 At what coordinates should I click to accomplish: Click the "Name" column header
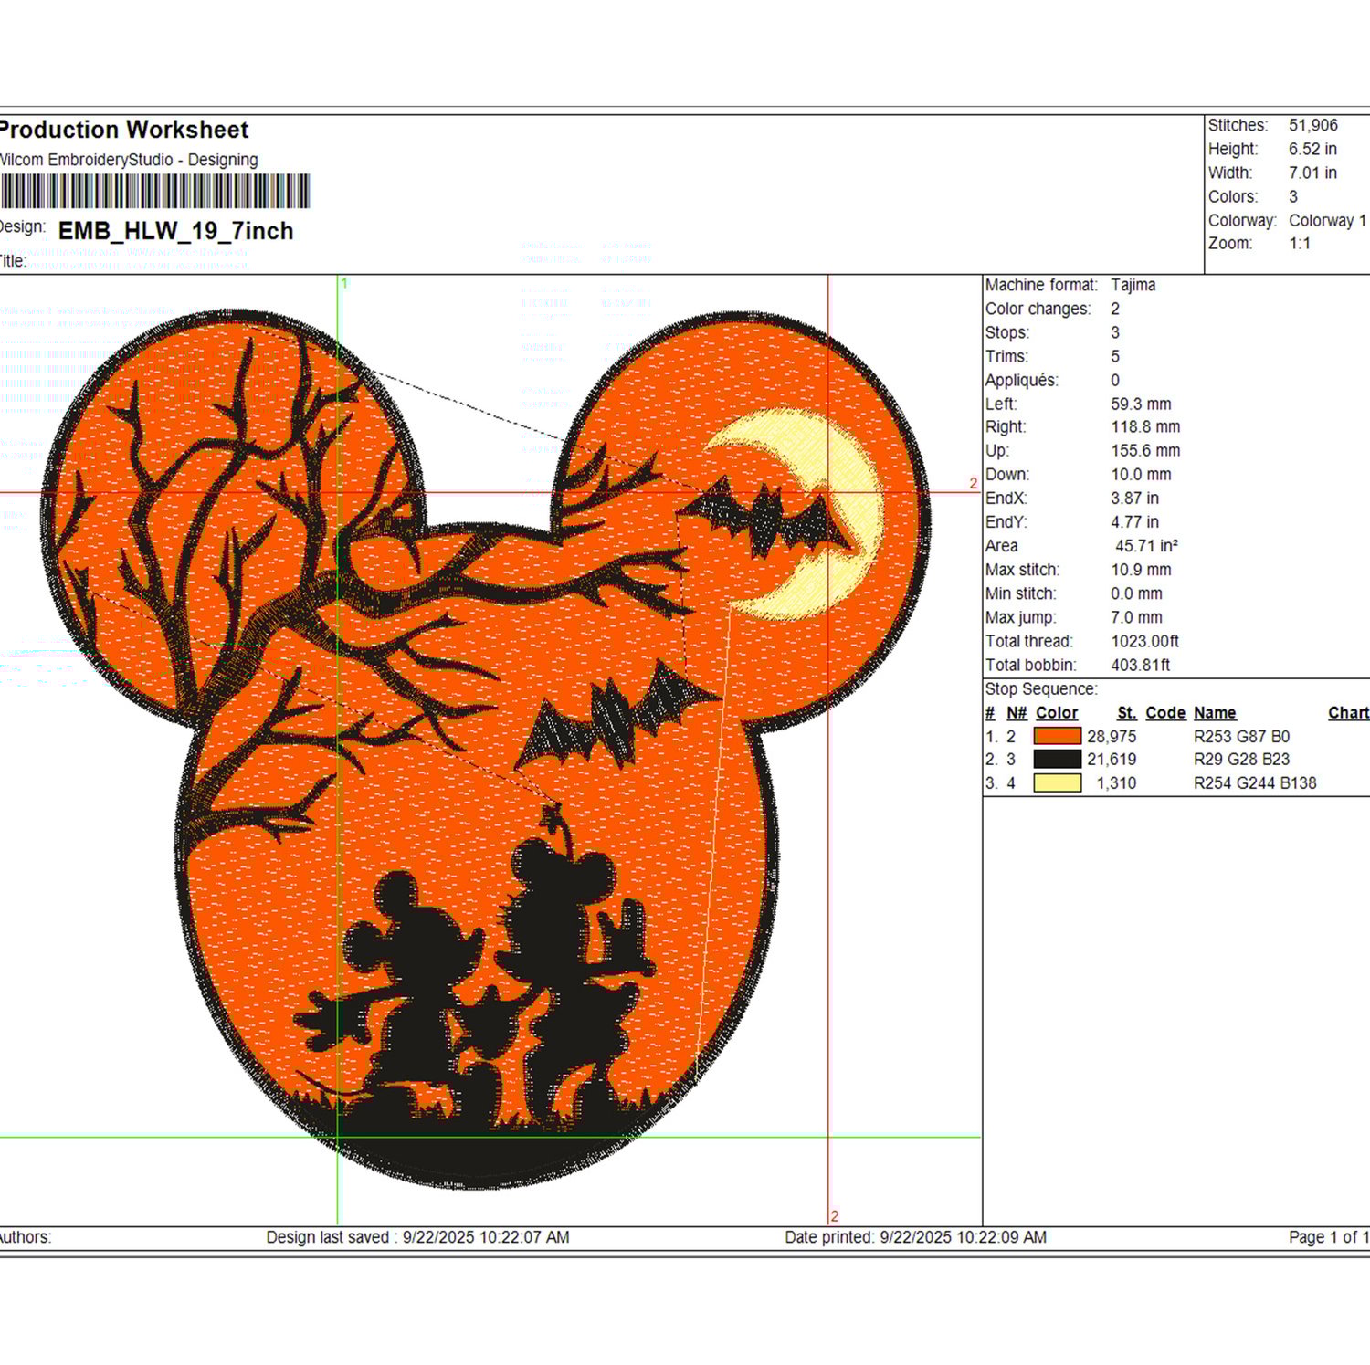1215,712
